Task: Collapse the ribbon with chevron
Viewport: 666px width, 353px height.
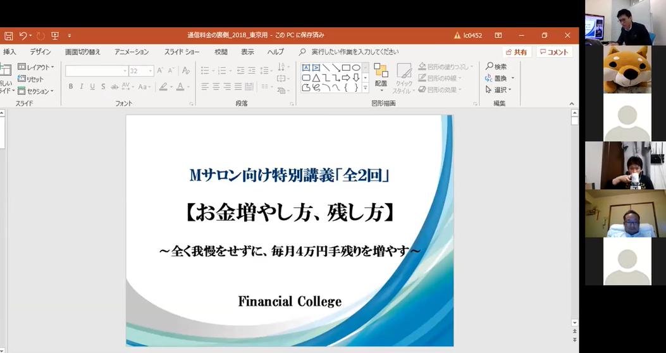Action: pos(572,104)
